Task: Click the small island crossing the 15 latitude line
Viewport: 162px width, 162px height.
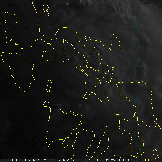Action: point(46,11)
